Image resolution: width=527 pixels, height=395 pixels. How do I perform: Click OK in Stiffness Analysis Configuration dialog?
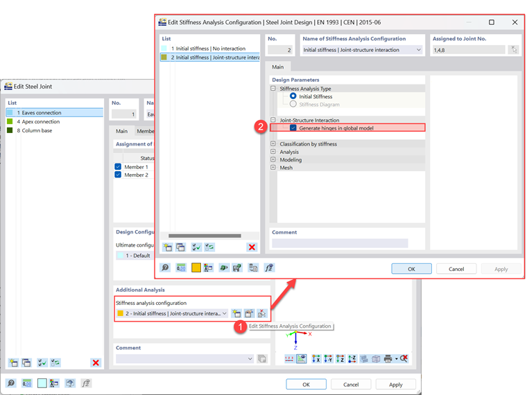(x=411, y=269)
